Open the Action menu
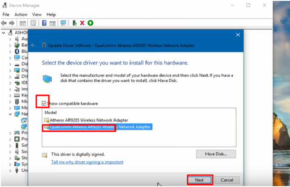The width and height of the screenshot is (290, 187). coord(21,14)
